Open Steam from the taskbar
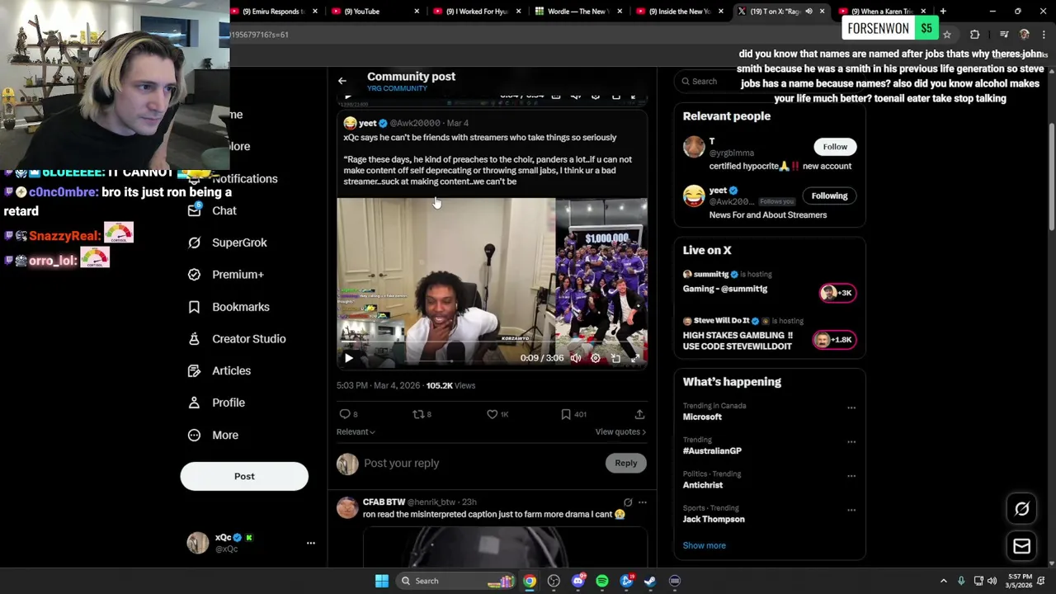1056x594 pixels. (650, 581)
